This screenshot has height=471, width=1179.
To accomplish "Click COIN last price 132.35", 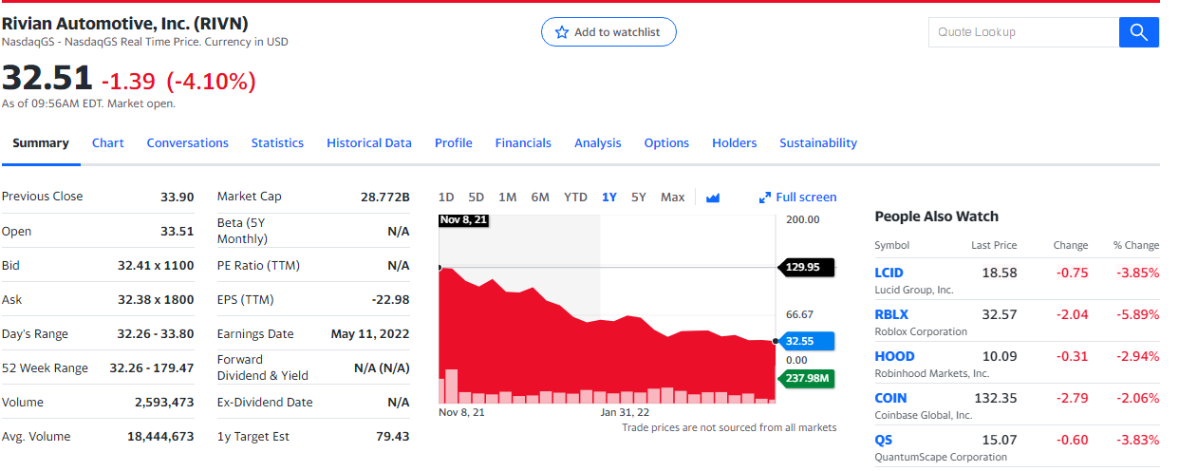I will pos(996,398).
